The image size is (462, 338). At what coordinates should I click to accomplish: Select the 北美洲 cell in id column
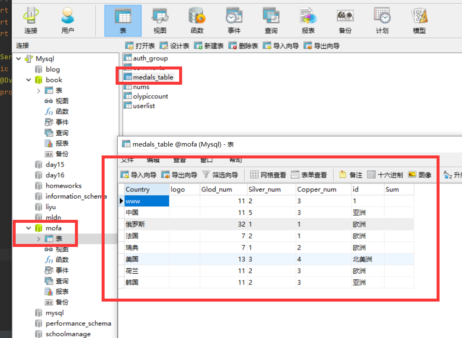(x=368, y=259)
